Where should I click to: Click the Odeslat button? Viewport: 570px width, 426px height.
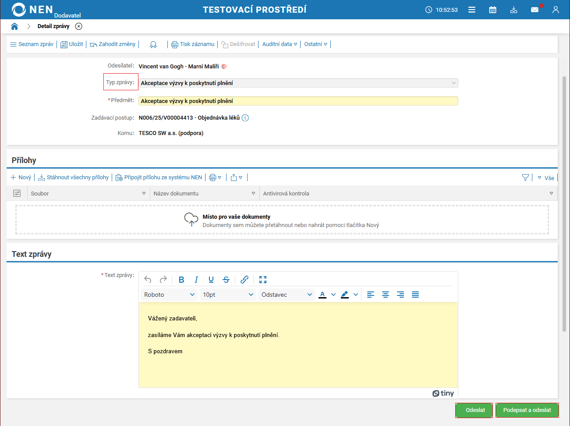coord(475,410)
